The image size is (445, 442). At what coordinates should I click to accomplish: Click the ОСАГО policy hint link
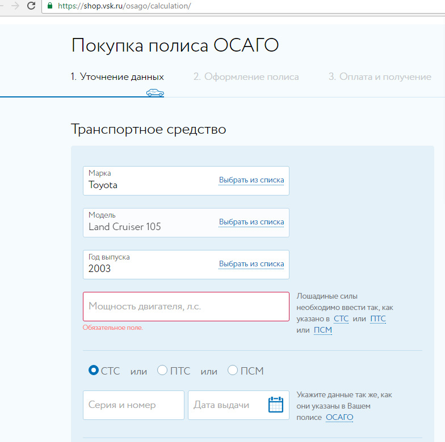[339, 418]
